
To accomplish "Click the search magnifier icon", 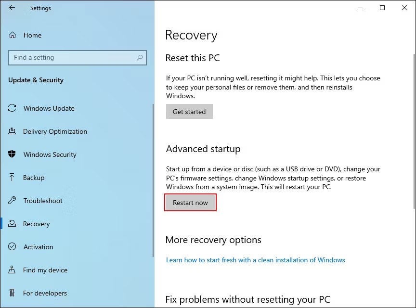I will pyautogui.click(x=140, y=58).
